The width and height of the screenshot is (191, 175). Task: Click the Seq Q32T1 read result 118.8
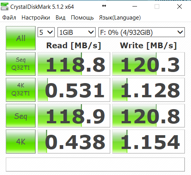coord(74,64)
